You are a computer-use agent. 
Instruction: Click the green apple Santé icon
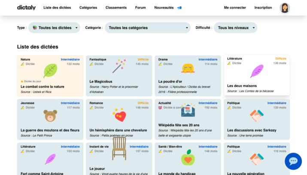[188, 157]
